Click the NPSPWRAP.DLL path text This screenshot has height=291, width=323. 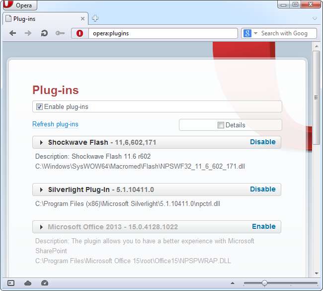(133, 261)
